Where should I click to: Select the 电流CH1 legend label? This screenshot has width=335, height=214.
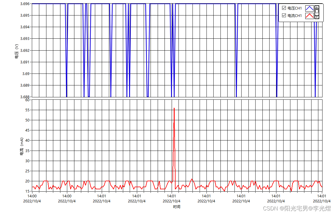coord(295,15)
